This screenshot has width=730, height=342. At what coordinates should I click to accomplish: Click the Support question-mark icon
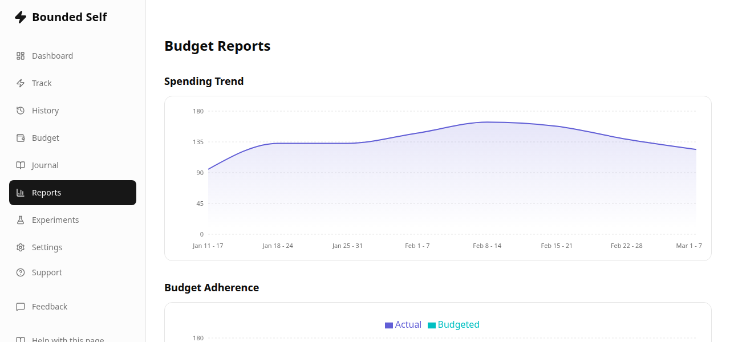pyautogui.click(x=21, y=272)
